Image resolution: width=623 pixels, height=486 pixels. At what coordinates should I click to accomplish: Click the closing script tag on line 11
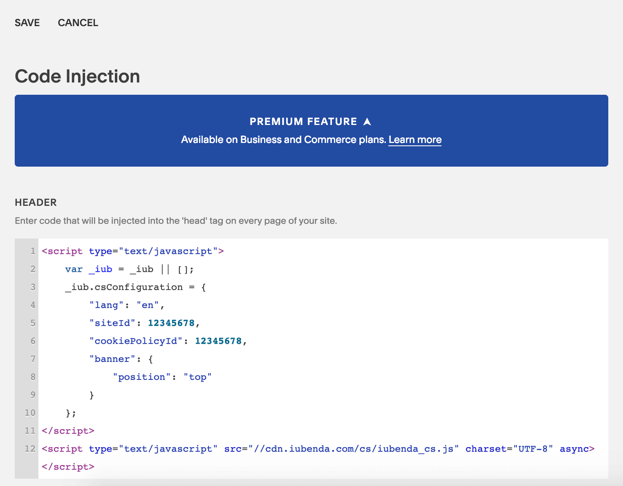pyautogui.click(x=68, y=431)
